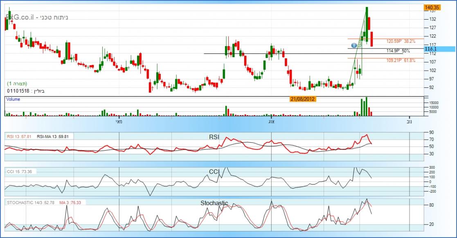The width and height of the screenshot is (457, 238).
Task: Click the Volume panel label
Action: (x=13, y=99)
